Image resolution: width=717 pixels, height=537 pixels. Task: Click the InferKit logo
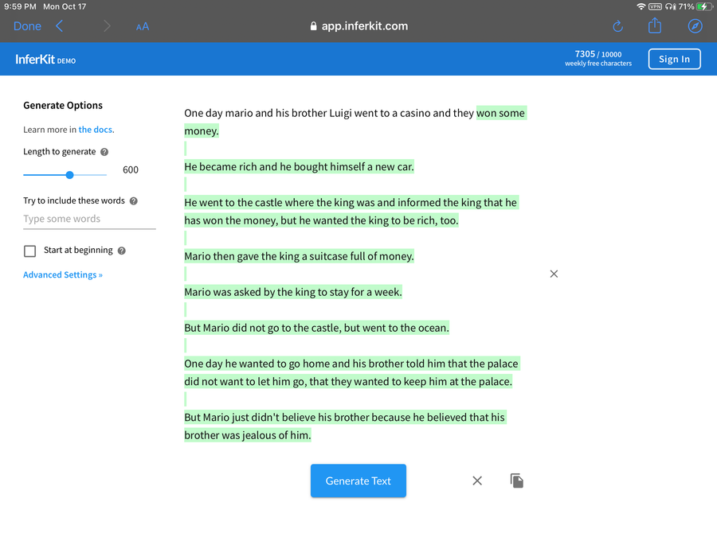click(45, 60)
